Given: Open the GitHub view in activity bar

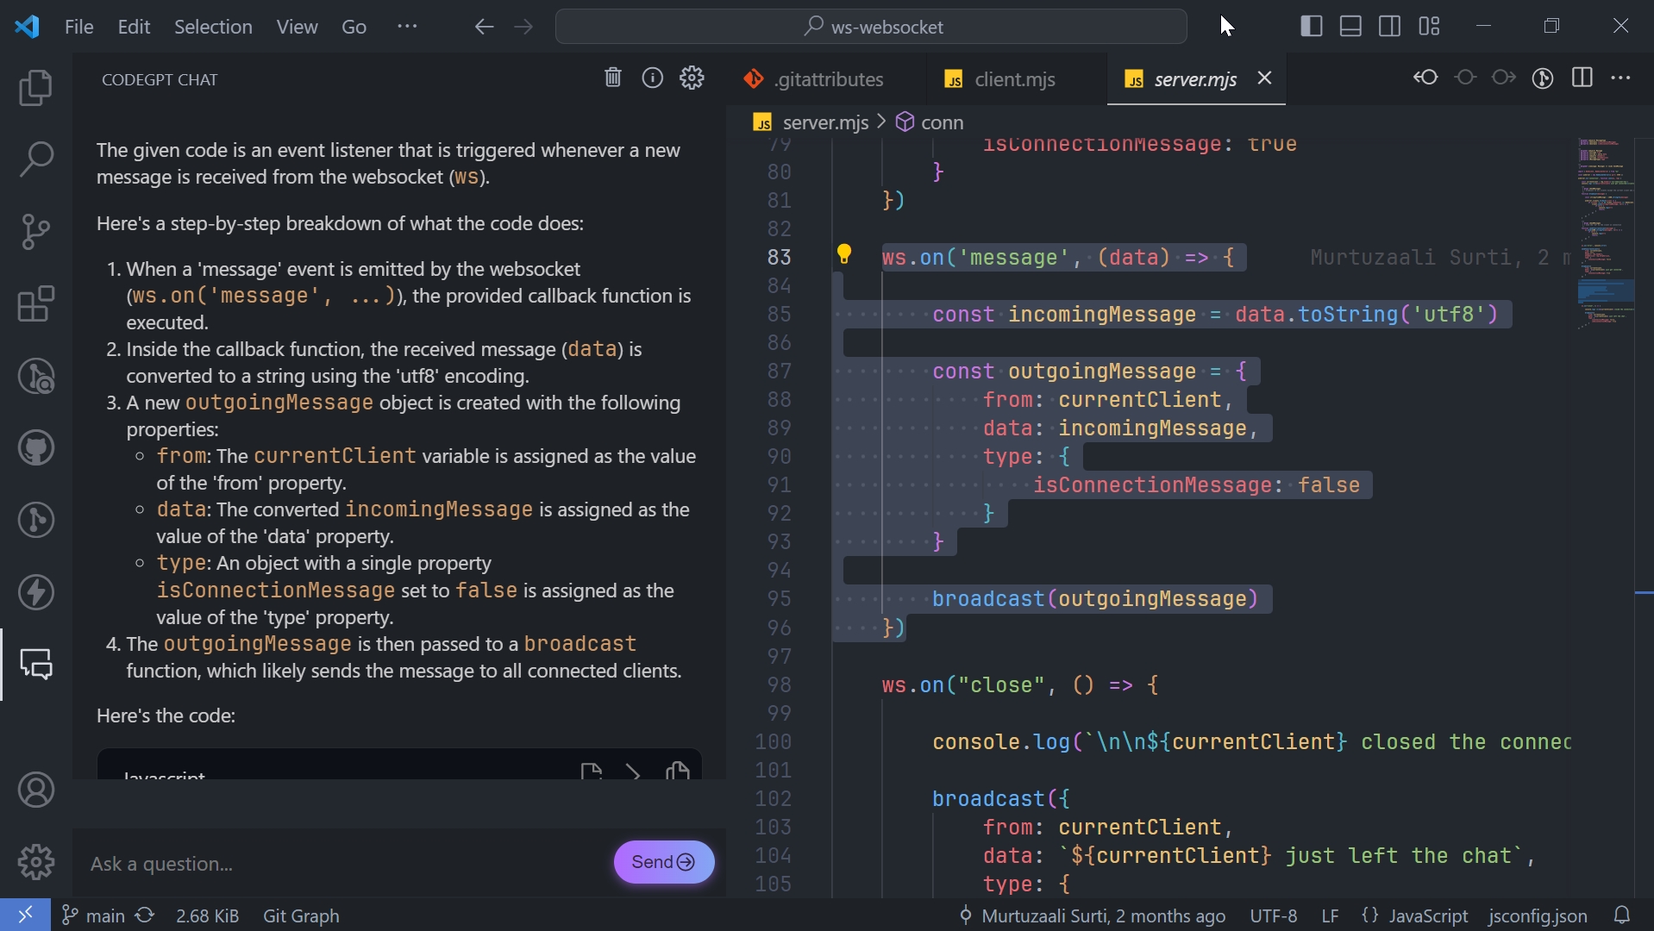Looking at the screenshot, I should tap(35, 448).
